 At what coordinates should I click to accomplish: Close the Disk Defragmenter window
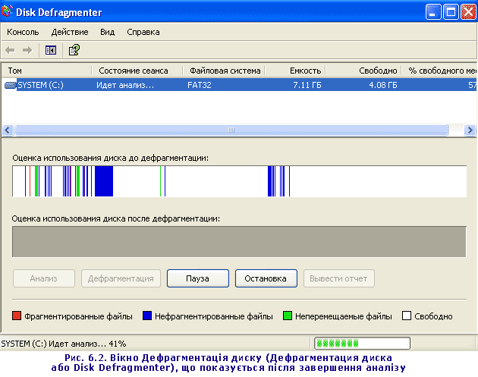click(468, 12)
